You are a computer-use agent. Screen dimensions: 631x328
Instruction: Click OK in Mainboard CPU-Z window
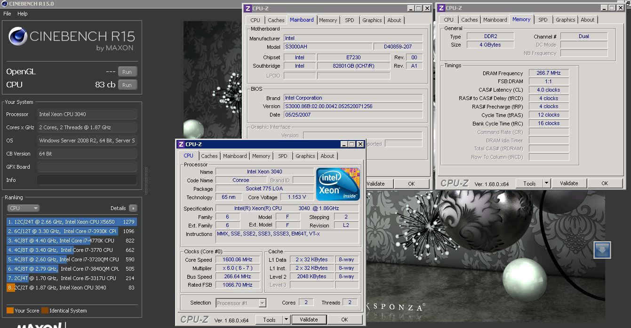(411, 184)
